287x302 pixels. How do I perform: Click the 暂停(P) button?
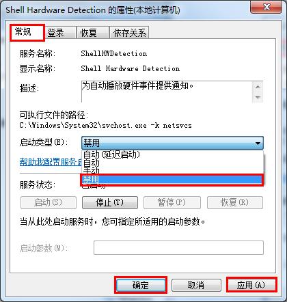tap(172, 202)
